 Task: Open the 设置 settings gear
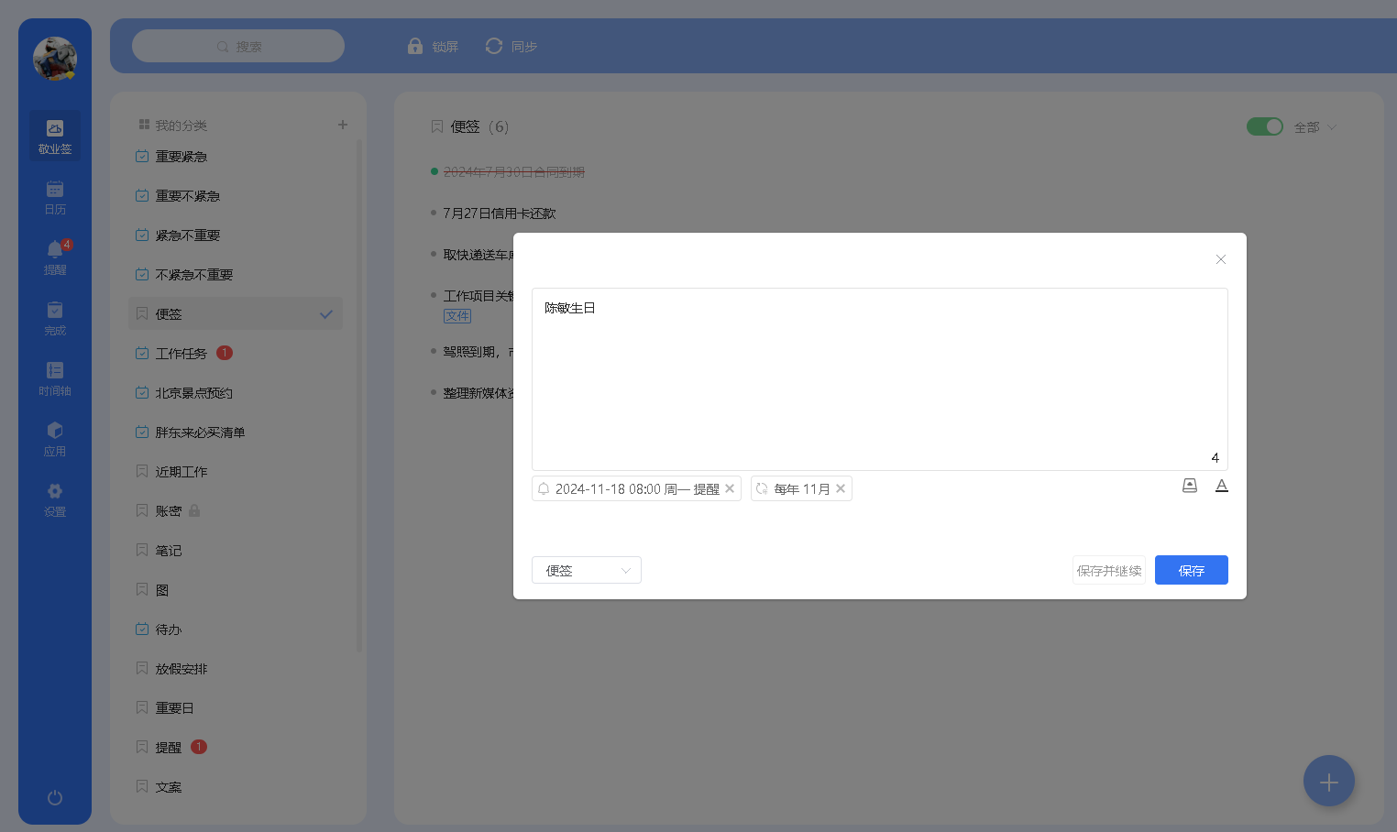pos(55,499)
